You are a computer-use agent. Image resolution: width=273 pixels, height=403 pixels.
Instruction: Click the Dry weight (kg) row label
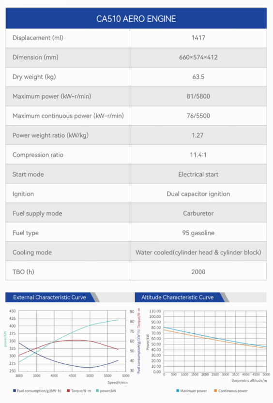[x=34, y=77]
